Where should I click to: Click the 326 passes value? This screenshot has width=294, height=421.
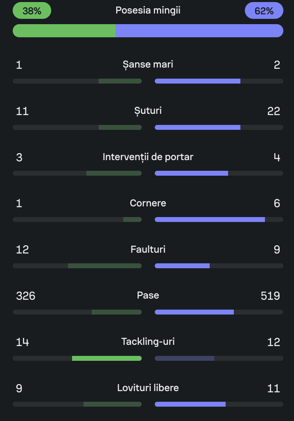[25, 296]
